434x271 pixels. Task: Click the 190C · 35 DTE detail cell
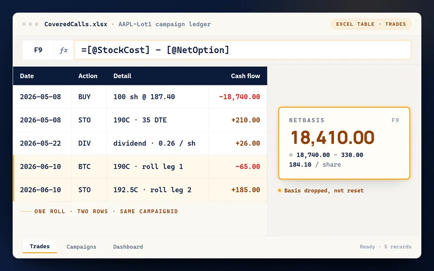(x=158, y=120)
